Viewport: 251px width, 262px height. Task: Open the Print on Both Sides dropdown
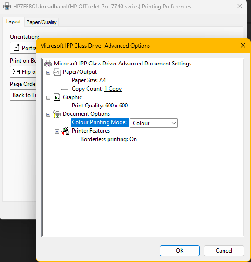click(23, 72)
